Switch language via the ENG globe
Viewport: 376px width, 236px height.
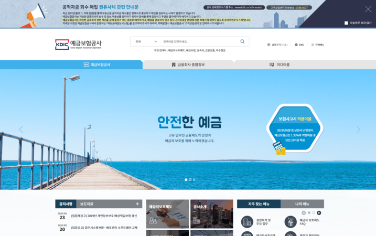299,45
